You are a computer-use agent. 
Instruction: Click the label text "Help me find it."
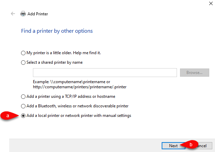pyautogui.click(x=87, y=53)
